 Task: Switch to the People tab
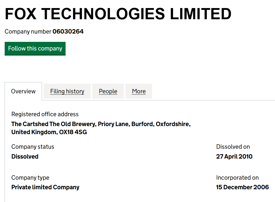pyautogui.click(x=108, y=91)
